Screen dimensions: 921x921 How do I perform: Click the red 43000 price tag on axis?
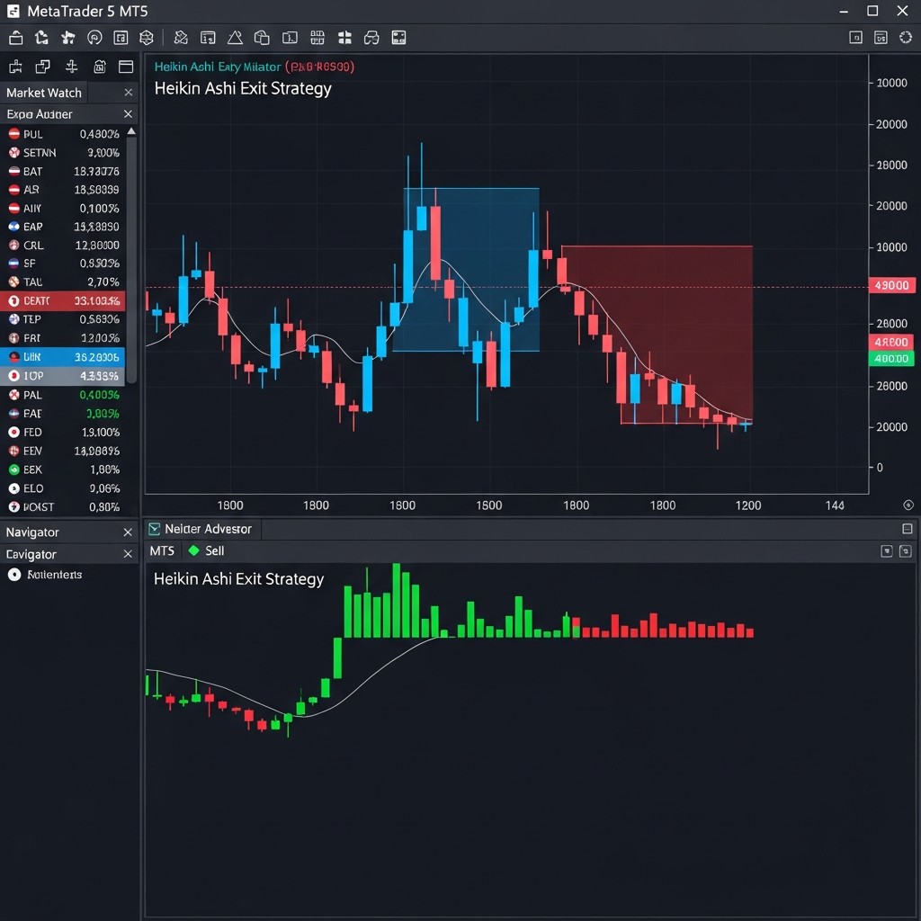pyautogui.click(x=892, y=285)
